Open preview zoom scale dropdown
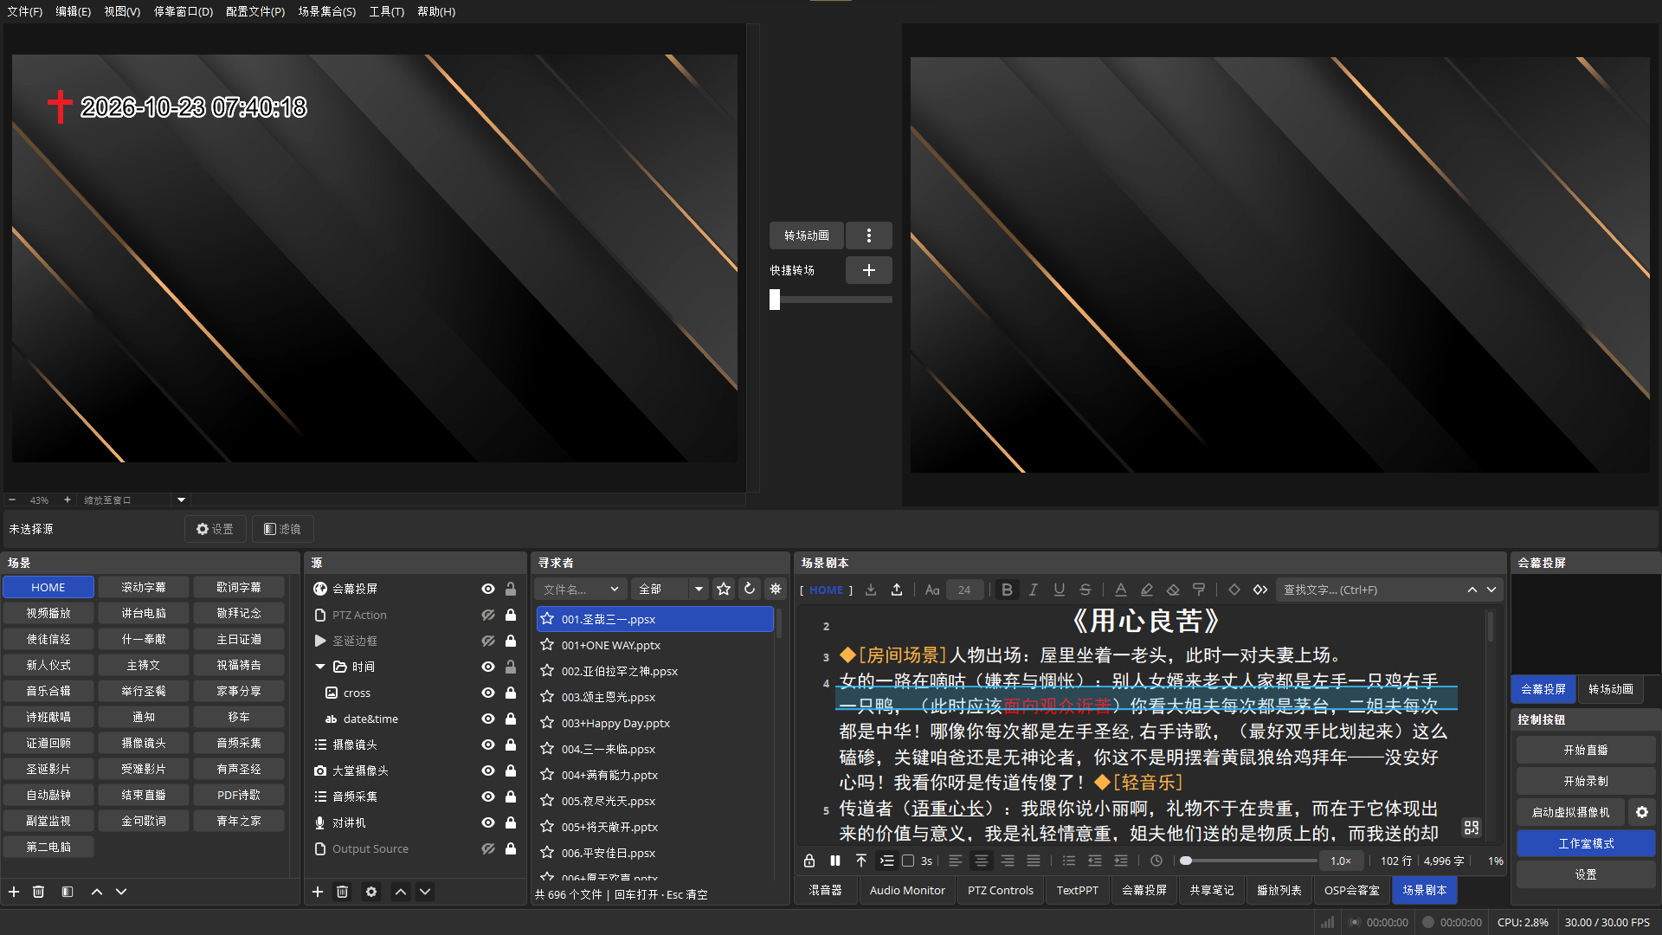1662x935 pixels. [181, 500]
